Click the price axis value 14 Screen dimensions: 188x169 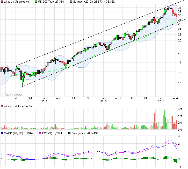(x=179, y=62)
